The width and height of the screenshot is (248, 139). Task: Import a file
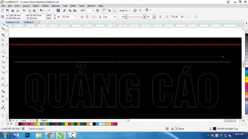[x=65, y=10]
